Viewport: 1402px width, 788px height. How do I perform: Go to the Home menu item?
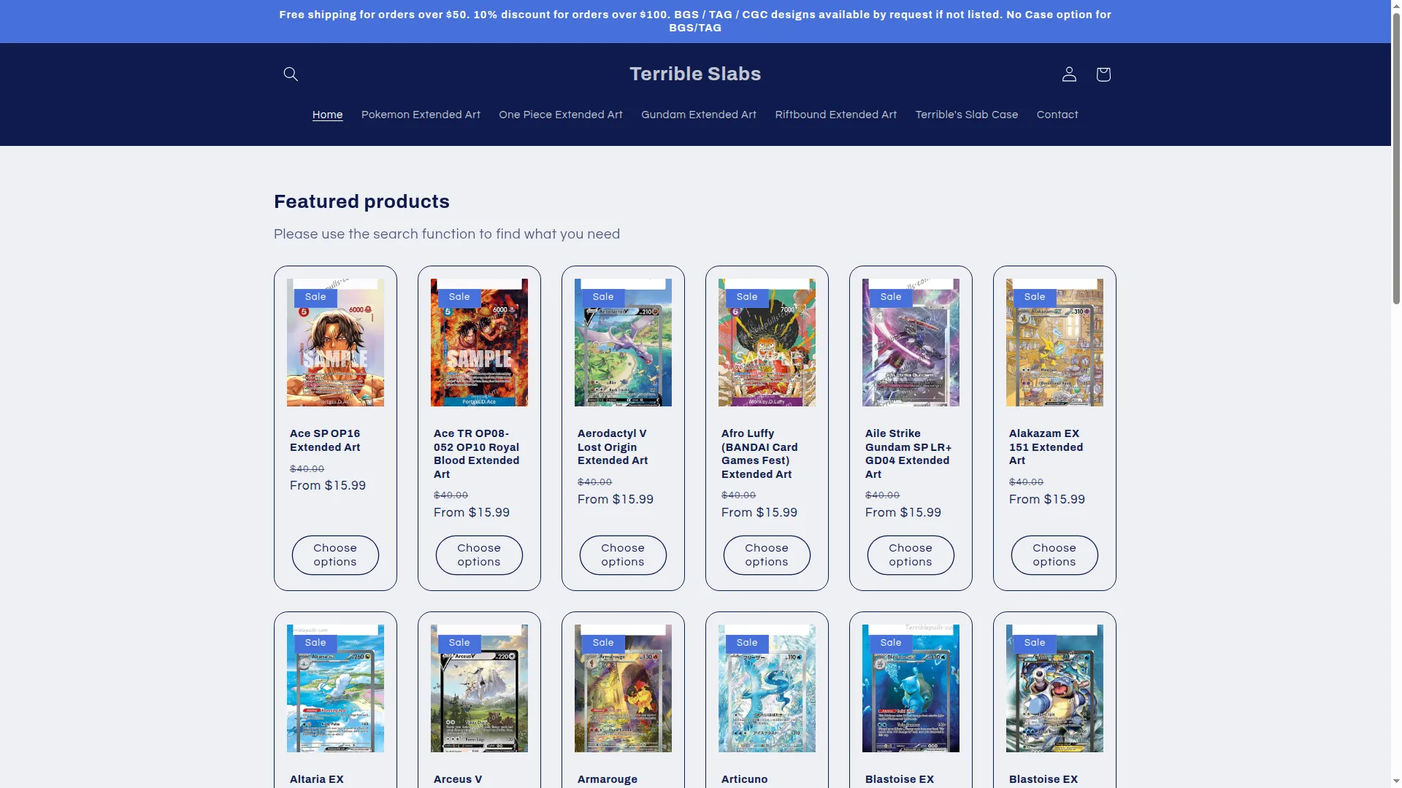(x=327, y=115)
